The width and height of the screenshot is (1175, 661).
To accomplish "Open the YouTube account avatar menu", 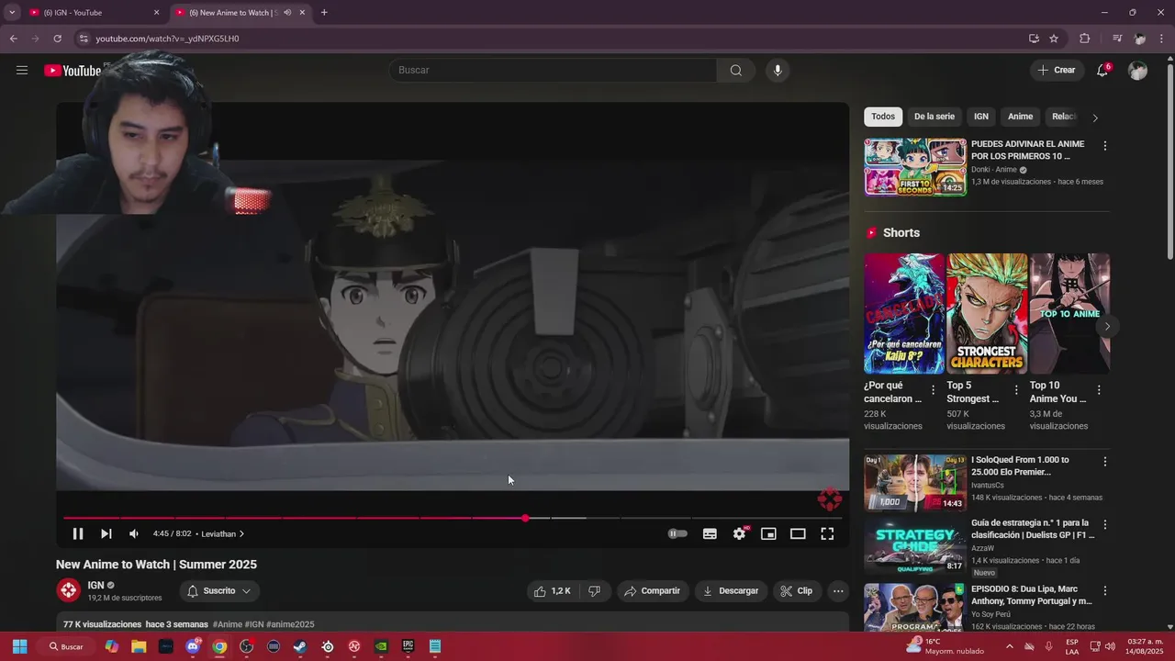I will coord(1137,70).
